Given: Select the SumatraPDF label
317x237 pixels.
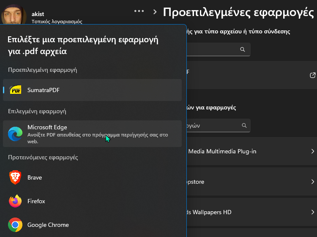Looking at the screenshot, I should point(44,90).
